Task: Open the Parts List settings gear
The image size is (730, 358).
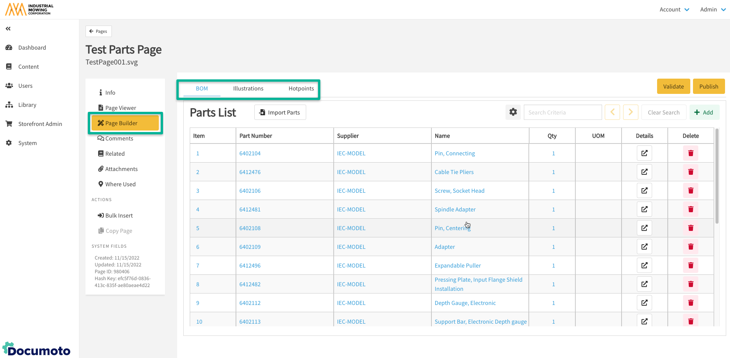Action: pyautogui.click(x=513, y=112)
